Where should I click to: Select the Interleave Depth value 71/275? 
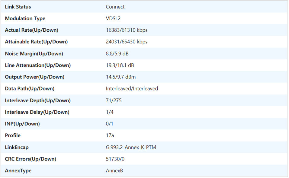(x=114, y=100)
